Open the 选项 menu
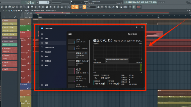This screenshot has width=191, height=107. [x=147, y=2]
